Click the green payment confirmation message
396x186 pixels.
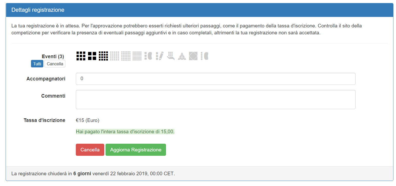coord(125,132)
